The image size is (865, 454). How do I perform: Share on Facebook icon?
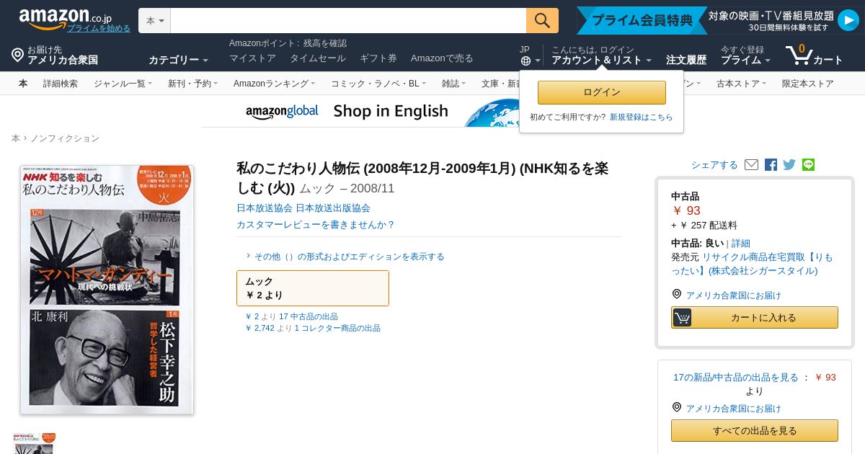pyautogui.click(x=771, y=165)
